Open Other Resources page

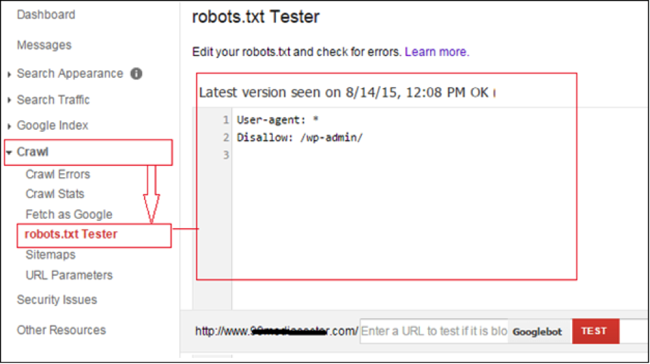(61, 330)
